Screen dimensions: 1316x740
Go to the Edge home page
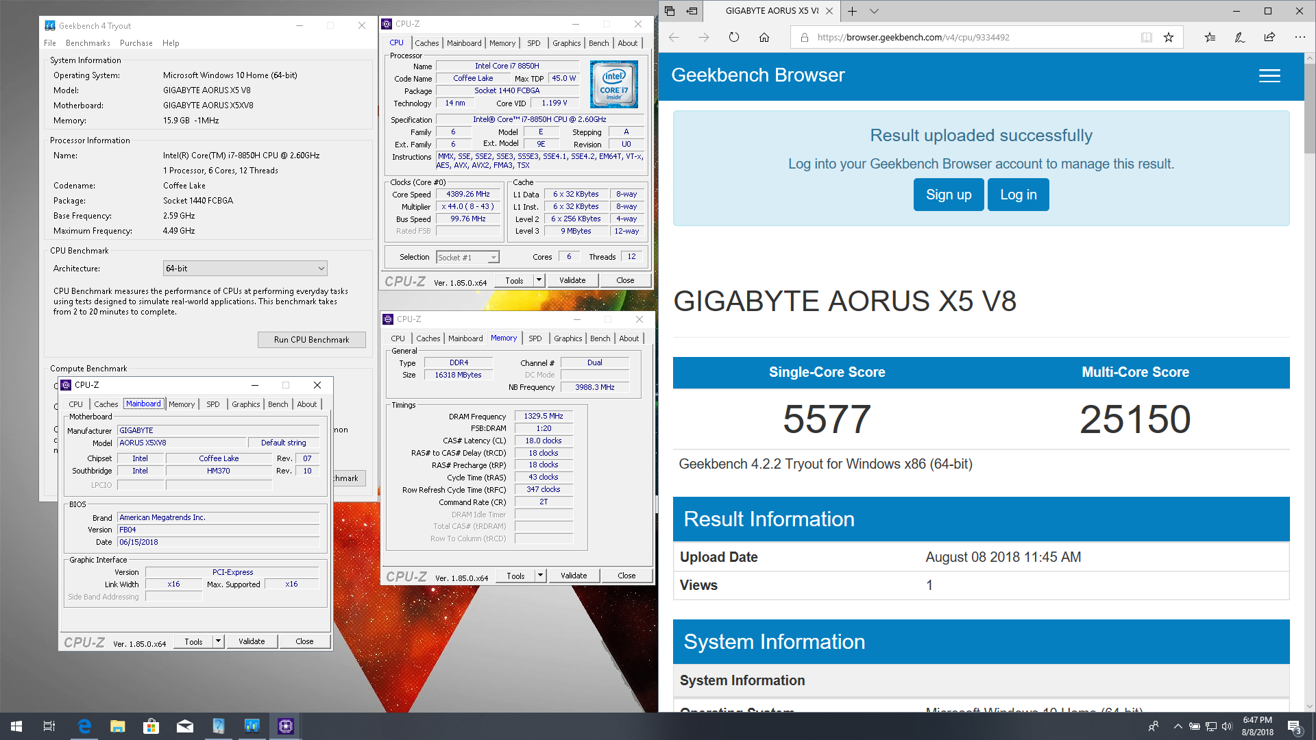pyautogui.click(x=764, y=37)
